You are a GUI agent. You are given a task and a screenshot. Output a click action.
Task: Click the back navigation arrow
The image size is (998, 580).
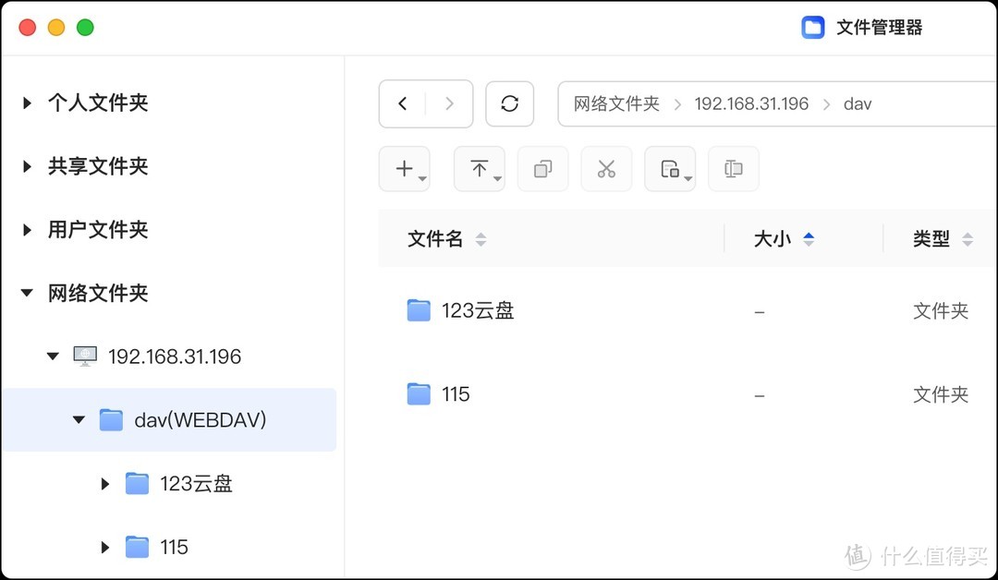coord(404,103)
